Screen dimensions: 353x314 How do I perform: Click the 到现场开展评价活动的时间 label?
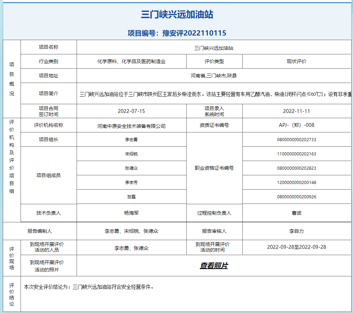click(x=212, y=247)
